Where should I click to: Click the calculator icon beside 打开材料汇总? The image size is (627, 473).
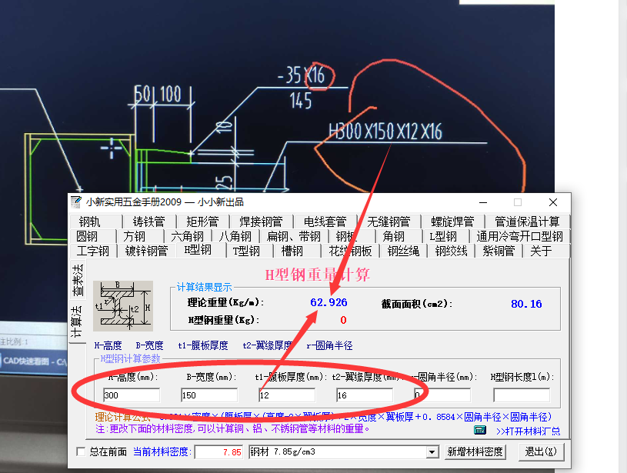click(x=480, y=430)
